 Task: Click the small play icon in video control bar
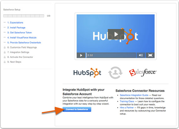pos(81,55)
